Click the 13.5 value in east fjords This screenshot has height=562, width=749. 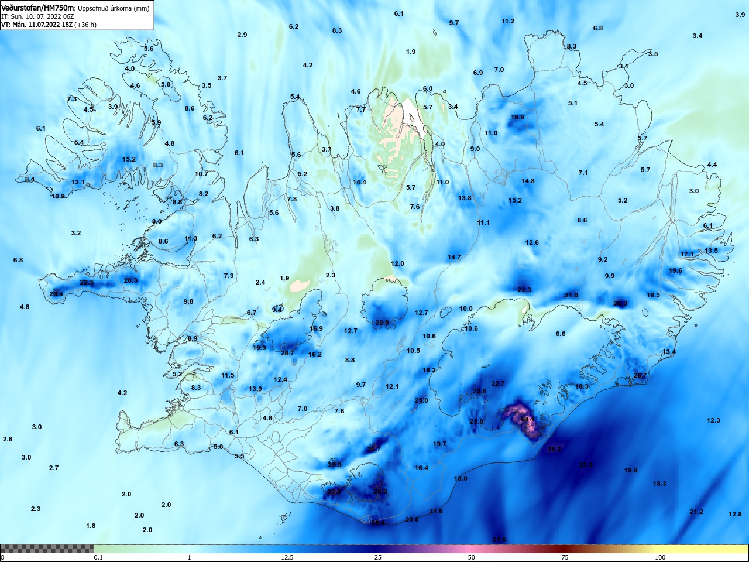(x=711, y=251)
